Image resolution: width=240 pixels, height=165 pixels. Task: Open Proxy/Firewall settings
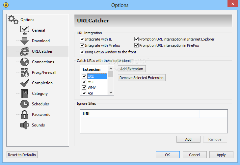coord(44,72)
